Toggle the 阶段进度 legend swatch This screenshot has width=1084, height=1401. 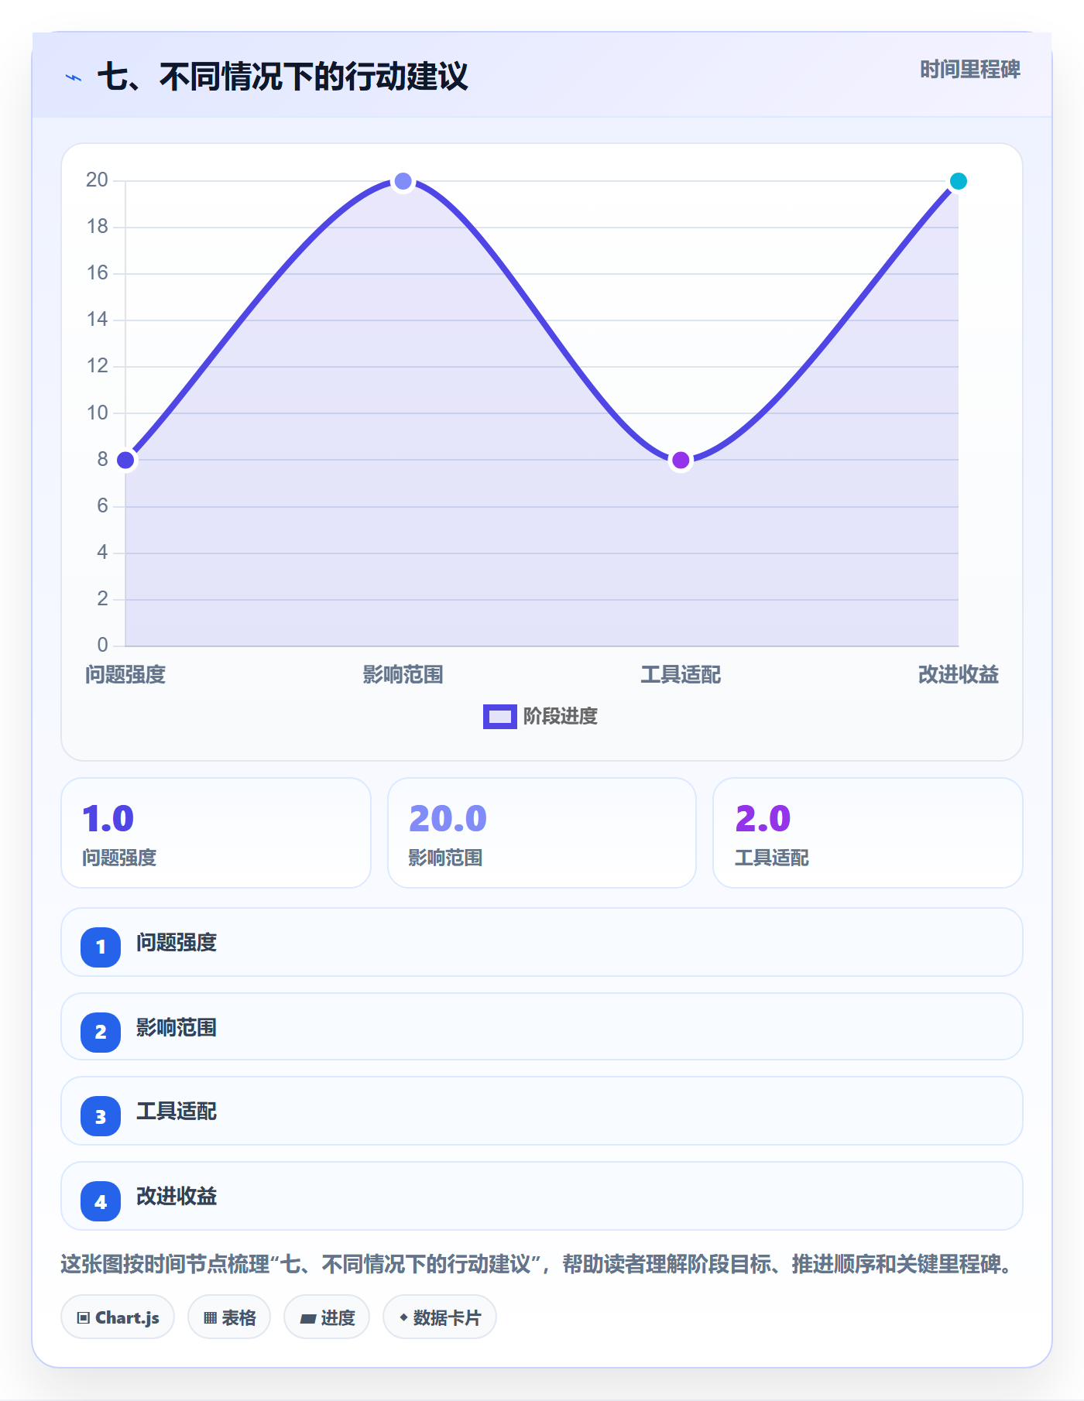[x=499, y=717]
